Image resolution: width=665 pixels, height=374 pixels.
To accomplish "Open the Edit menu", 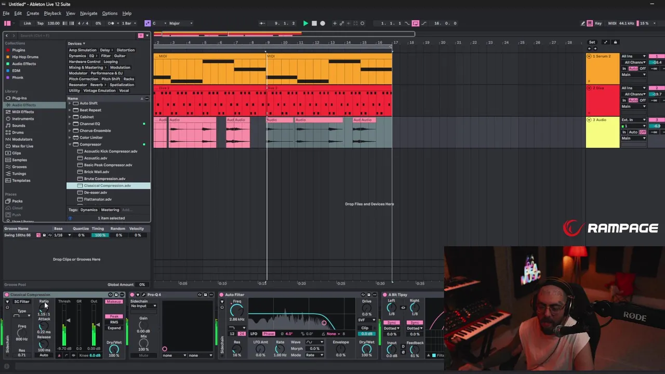I will [18, 14].
